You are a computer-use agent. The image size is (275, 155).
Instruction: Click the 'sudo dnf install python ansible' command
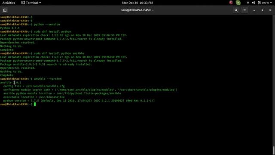click(59, 53)
